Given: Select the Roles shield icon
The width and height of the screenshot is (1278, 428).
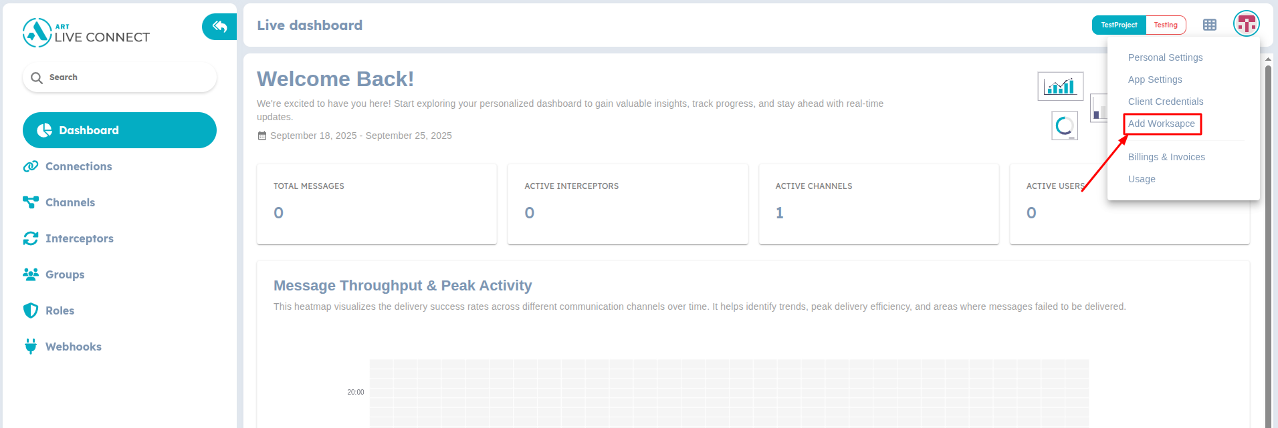Looking at the screenshot, I should point(29,310).
